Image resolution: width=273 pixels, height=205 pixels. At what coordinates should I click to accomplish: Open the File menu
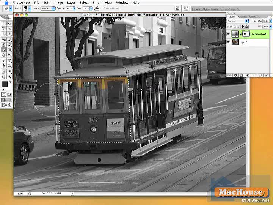point(36,3)
